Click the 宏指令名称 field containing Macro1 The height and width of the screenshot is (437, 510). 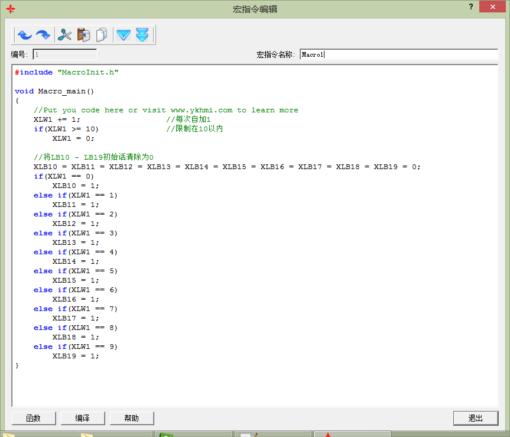(398, 54)
